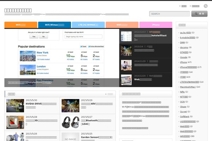Click the RSS feed icon
Viewport: 212px width, 141px height.
click(x=206, y=6)
